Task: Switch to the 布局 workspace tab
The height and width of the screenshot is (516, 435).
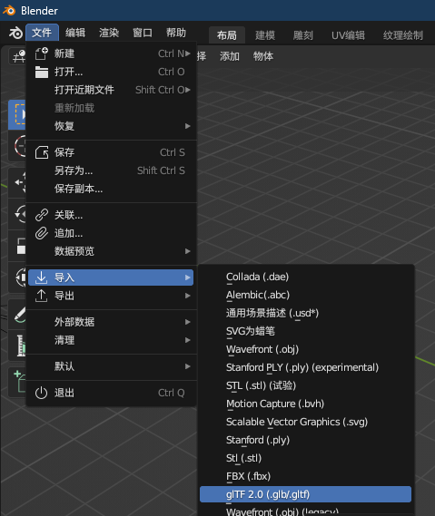Action: click(x=227, y=35)
